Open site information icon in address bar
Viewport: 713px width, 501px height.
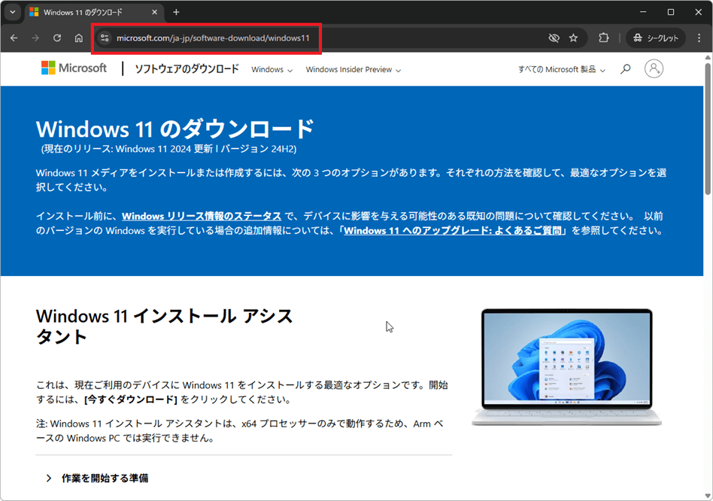(105, 38)
